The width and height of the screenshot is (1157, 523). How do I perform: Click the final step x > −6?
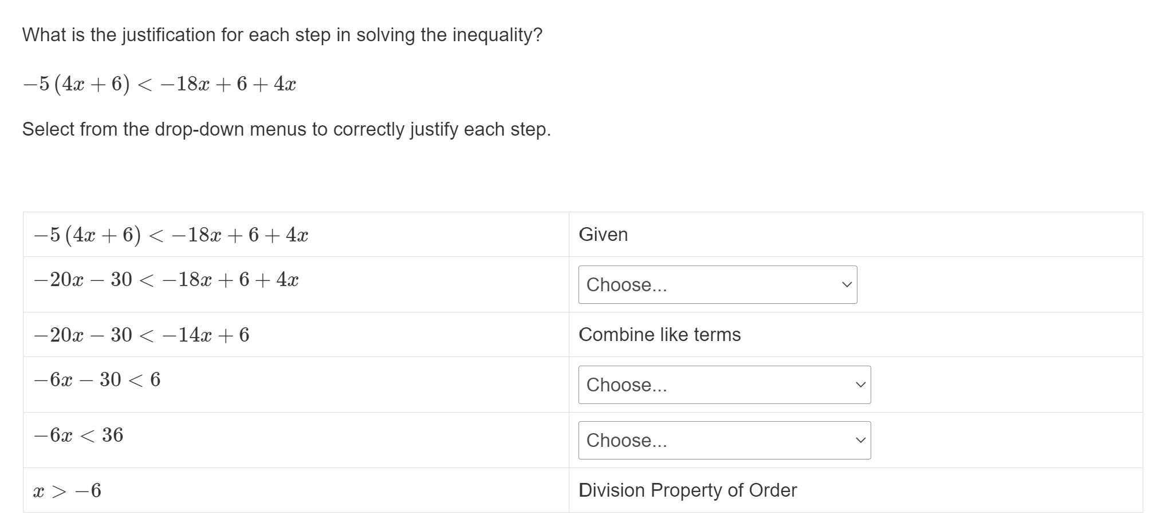pos(68,491)
